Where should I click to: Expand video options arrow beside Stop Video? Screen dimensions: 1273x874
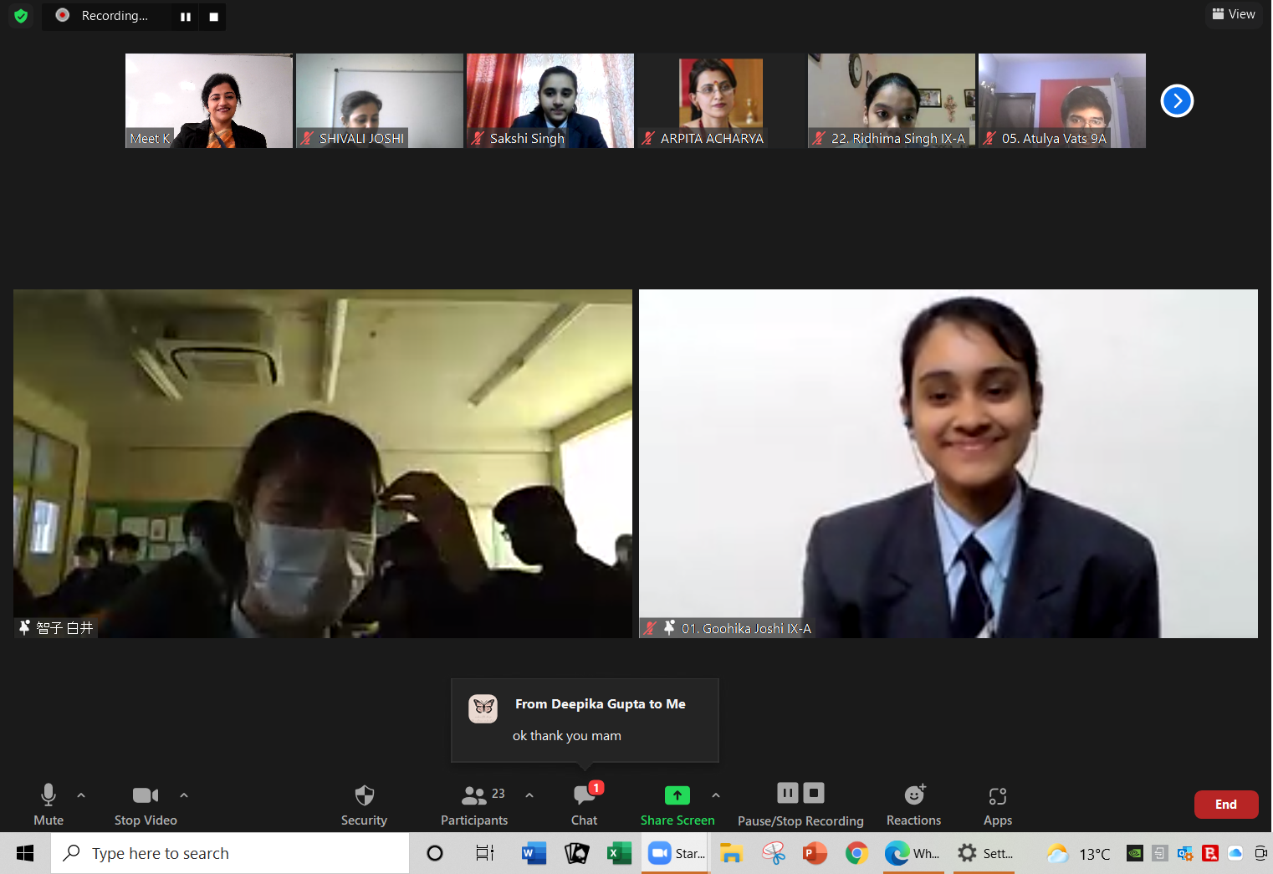[184, 795]
